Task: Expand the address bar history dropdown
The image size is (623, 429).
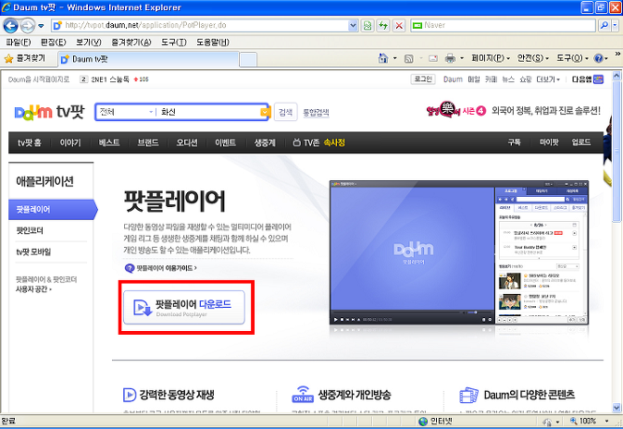Action: 353,25
